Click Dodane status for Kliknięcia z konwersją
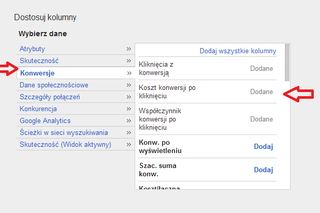Image resolution: width=320 pixels, height=213 pixels. pos(261,68)
